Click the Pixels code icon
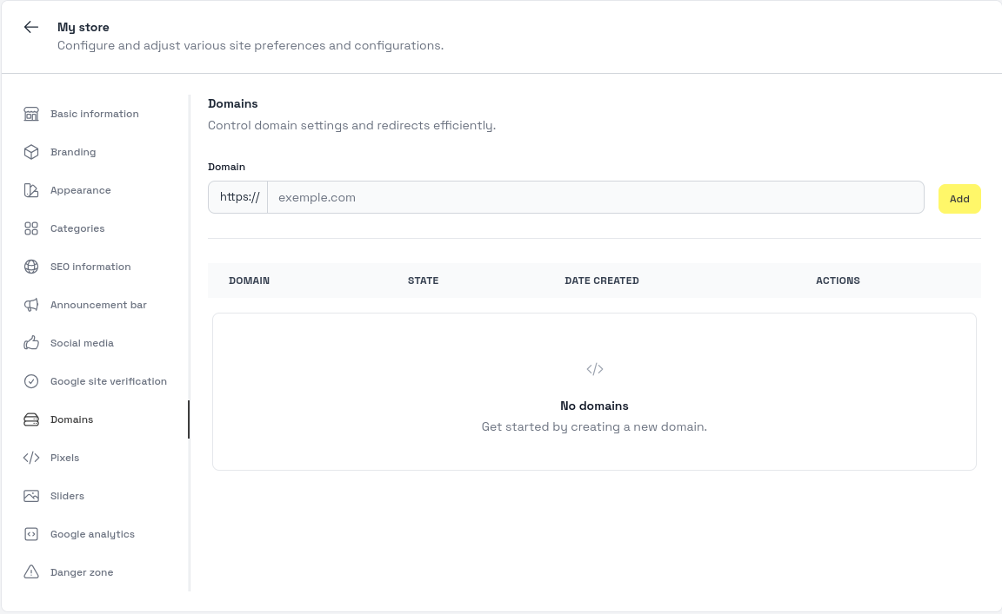The image size is (1002, 614). pos(31,458)
